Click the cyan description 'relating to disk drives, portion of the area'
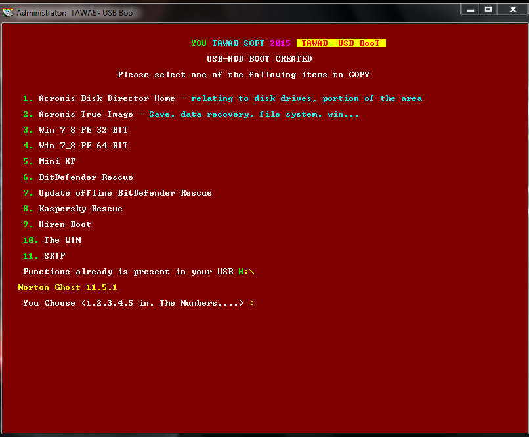This screenshot has height=437, width=529. click(307, 98)
